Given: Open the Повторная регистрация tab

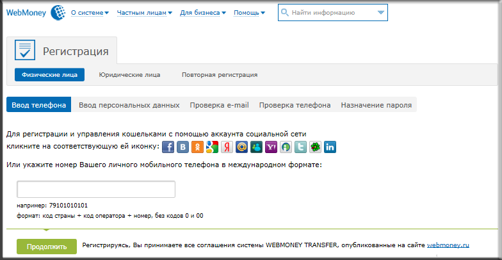Looking at the screenshot, I should click(220, 74).
